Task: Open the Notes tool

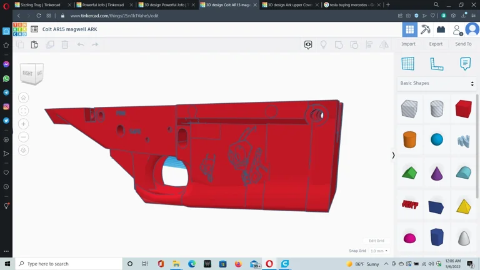Action: coord(465,64)
